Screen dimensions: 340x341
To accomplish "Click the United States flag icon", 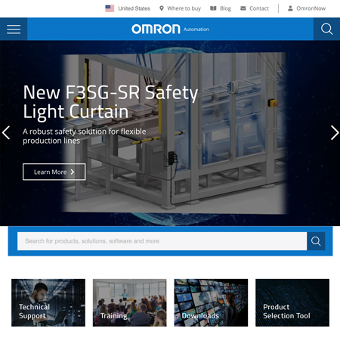I will point(110,8).
